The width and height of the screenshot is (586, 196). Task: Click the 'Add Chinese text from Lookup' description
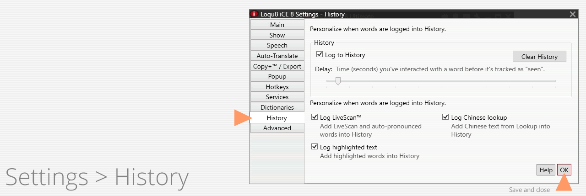pos(501,130)
